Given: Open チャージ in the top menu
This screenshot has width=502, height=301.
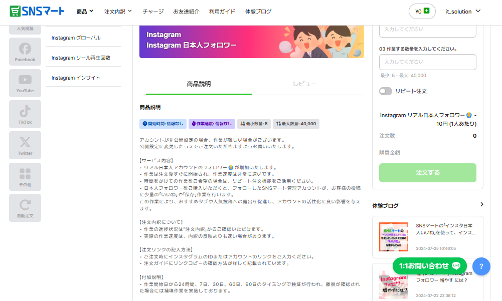Looking at the screenshot, I should 153,12.
